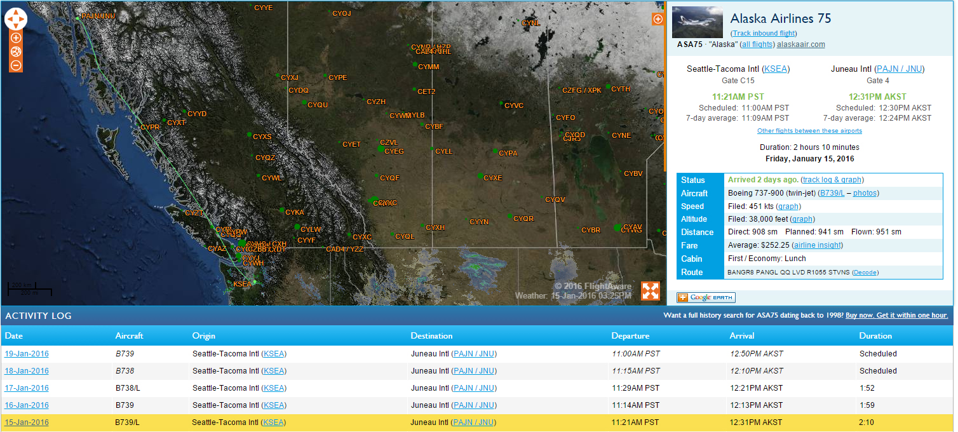Open the B739/L aircraft type link
Viewport: 958px width, 432px height.
coord(832,193)
